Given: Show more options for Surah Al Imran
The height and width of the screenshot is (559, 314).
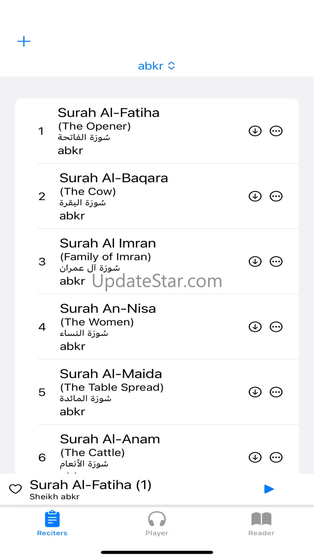Looking at the screenshot, I should [276, 262].
